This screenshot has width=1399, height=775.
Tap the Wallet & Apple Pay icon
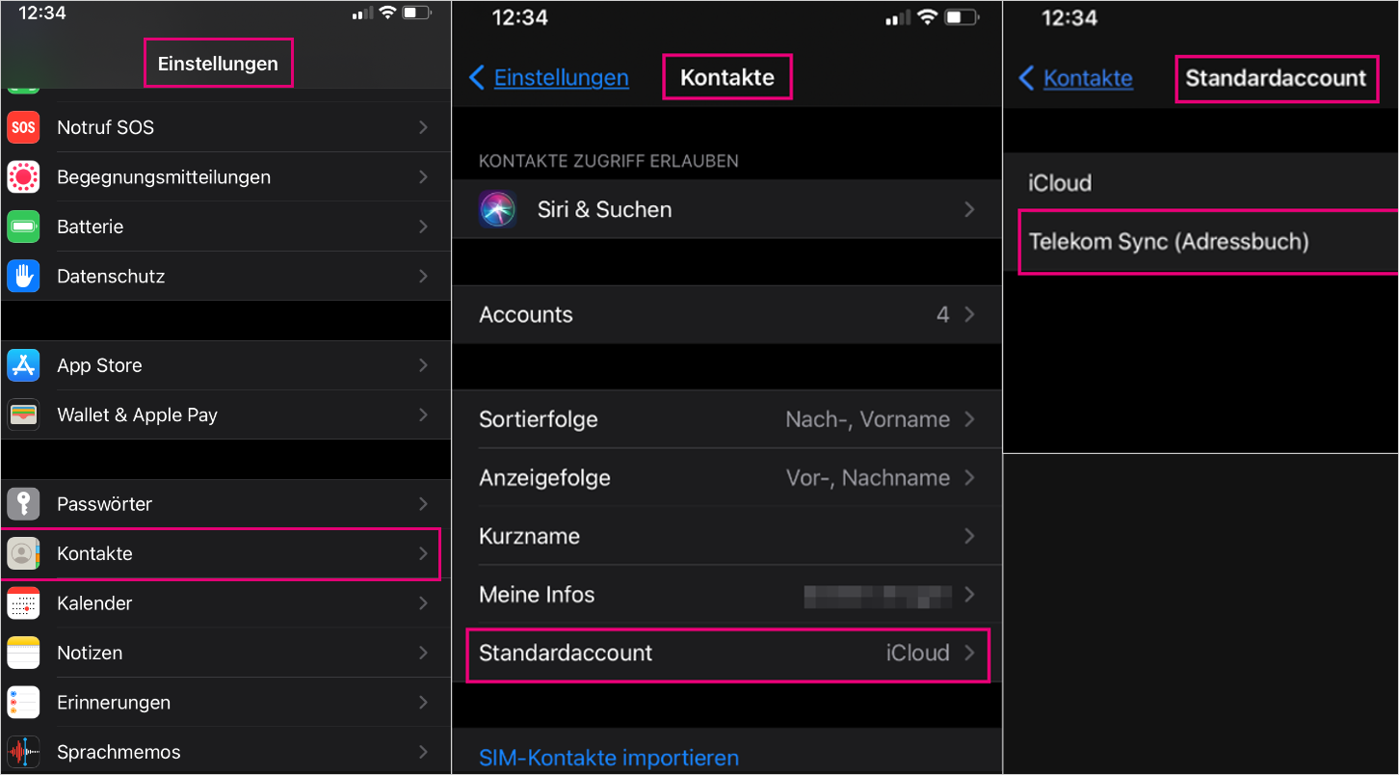tap(23, 415)
